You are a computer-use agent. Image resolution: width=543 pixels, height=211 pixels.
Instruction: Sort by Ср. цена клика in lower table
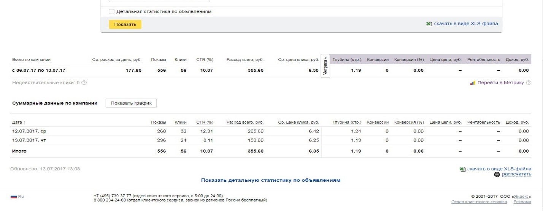point(298,122)
